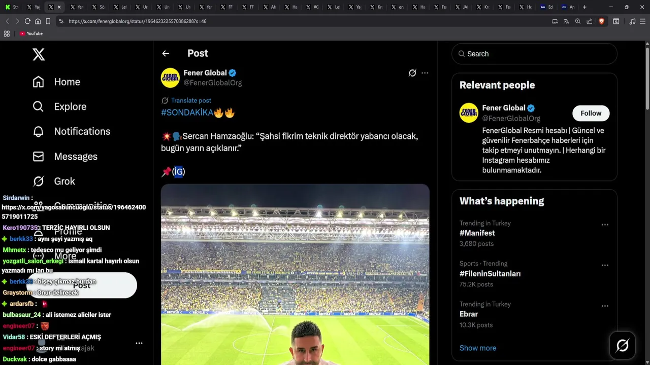Screen dimensions: 650x365
Task: Click the Translate post link
Action: (191, 100)
